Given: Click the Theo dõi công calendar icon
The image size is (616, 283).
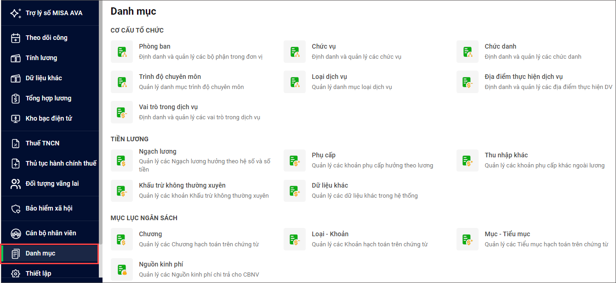Looking at the screenshot, I should [x=16, y=38].
